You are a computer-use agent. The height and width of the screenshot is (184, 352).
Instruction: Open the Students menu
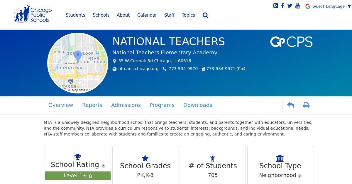tap(75, 15)
